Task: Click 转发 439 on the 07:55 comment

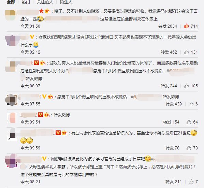Action: pos(174,104)
